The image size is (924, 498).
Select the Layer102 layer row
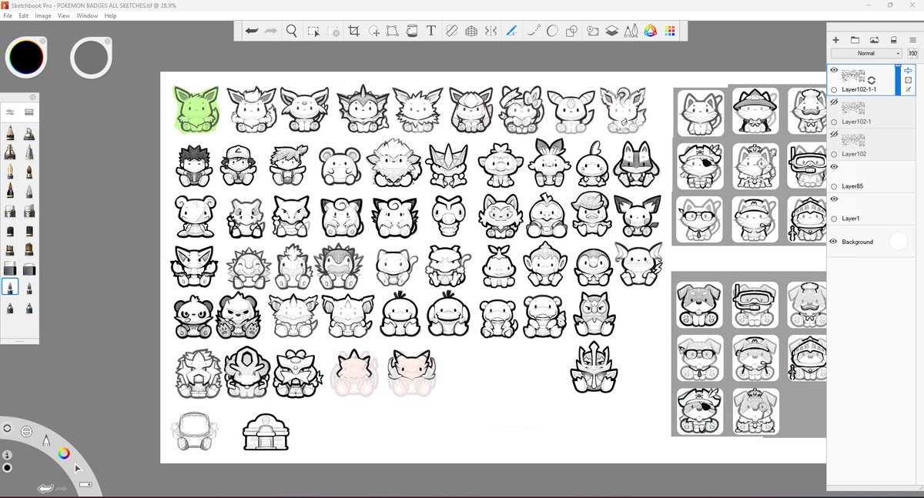(872, 144)
